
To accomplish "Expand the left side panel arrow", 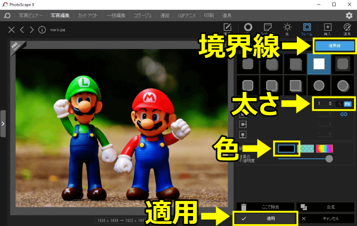I will pyautogui.click(x=3, y=124).
